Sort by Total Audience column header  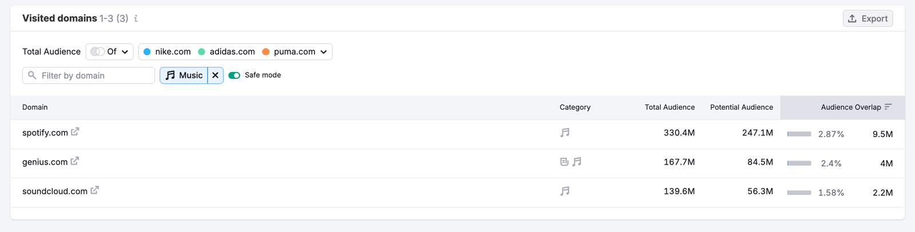coord(669,107)
